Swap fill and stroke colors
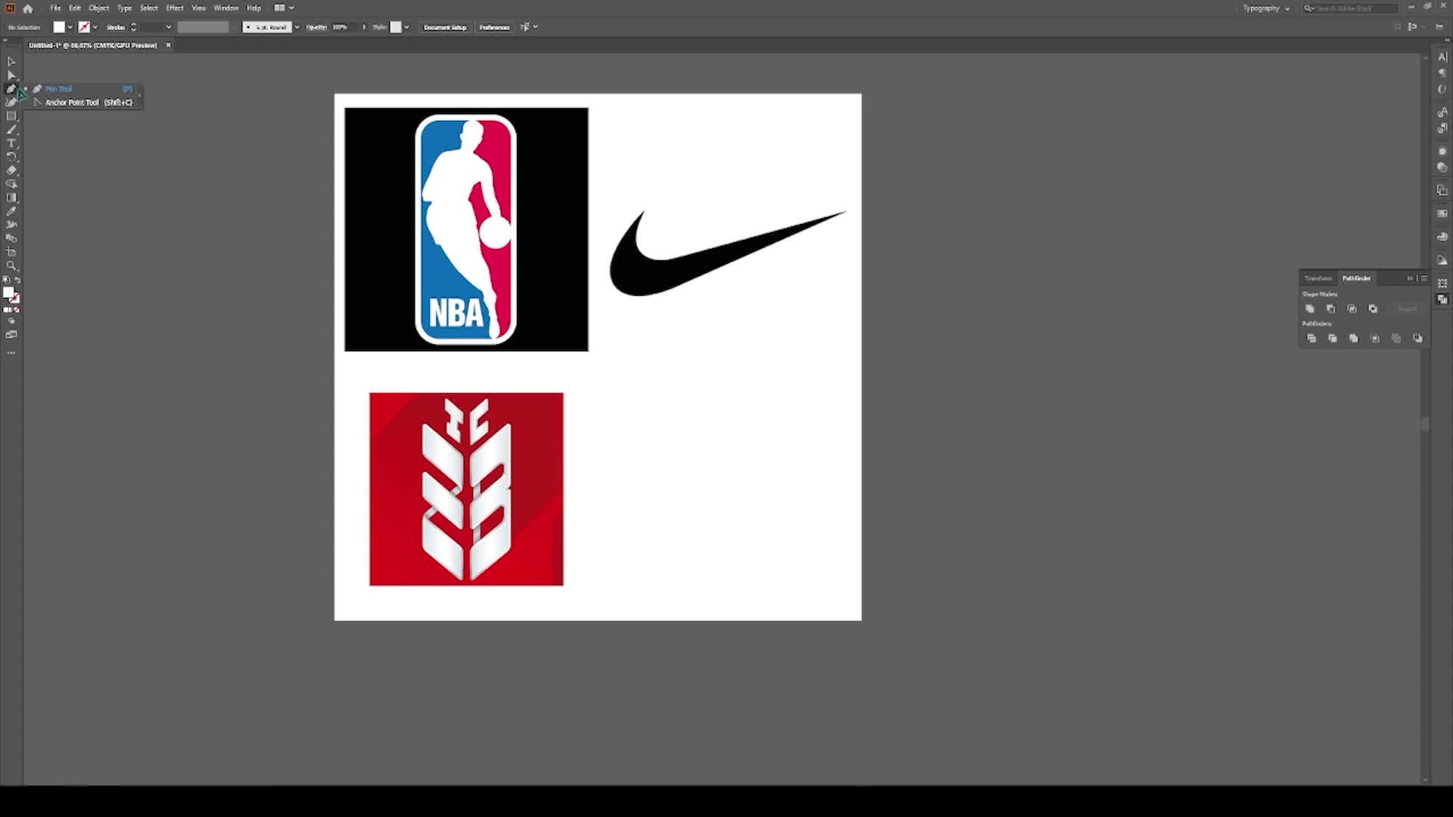1453x817 pixels. point(17,281)
